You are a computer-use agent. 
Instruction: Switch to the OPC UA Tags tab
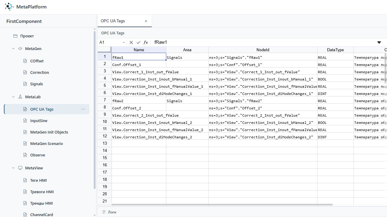pos(124,21)
